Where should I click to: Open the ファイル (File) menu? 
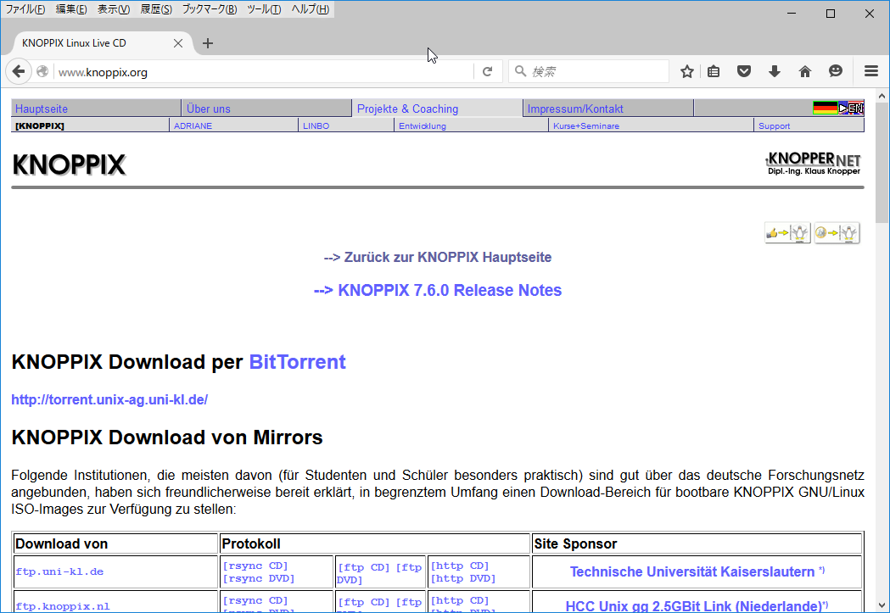click(x=25, y=9)
